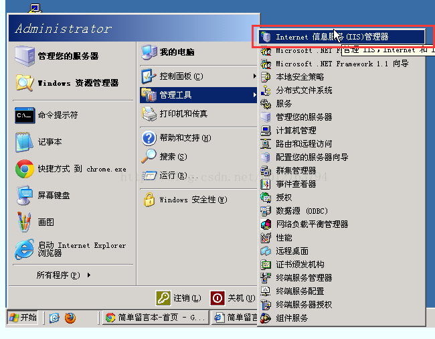The image size is (435, 339).
Task: Click the 数据源 (ODBC) icon
Action: [266, 211]
